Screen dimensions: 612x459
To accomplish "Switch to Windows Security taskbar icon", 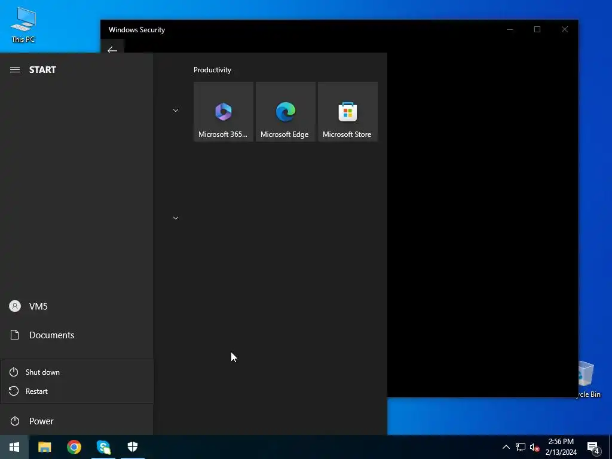I will click(x=133, y=447).
